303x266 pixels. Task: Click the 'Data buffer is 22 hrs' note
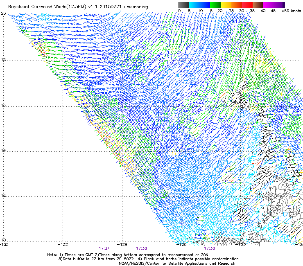click(x=148, y=259)
